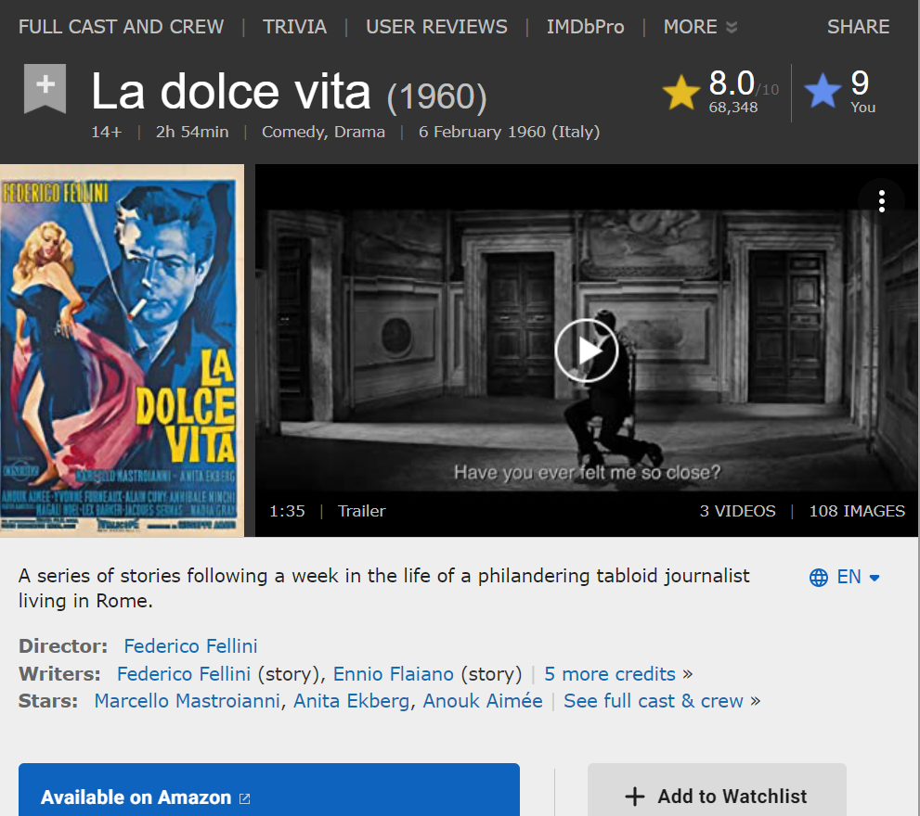The height and width of the screenshot is (816, 920).
Task: Expand the 5 more credits link
Action: (x=610, y=674)
